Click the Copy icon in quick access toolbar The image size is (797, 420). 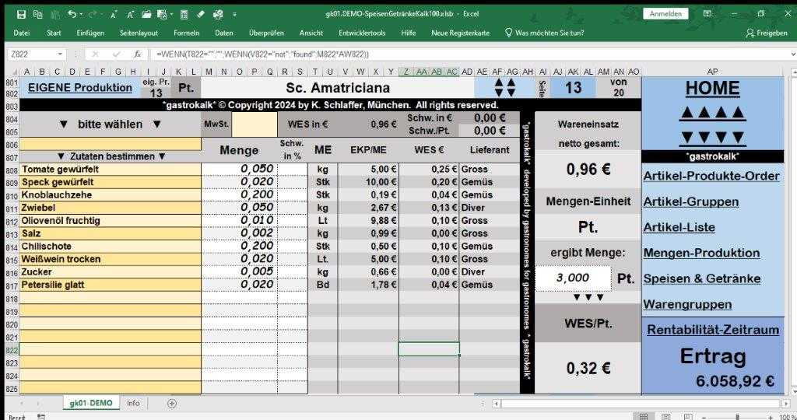tap(37, 14)
